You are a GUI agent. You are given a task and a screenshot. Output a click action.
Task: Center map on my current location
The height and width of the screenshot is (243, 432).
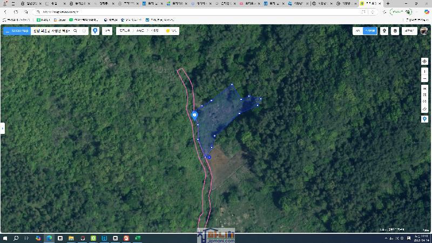coord(424,62)
